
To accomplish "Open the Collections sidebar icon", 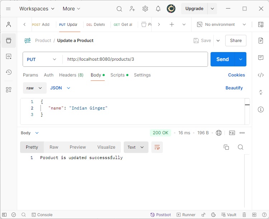I will [x=9, y=41].
